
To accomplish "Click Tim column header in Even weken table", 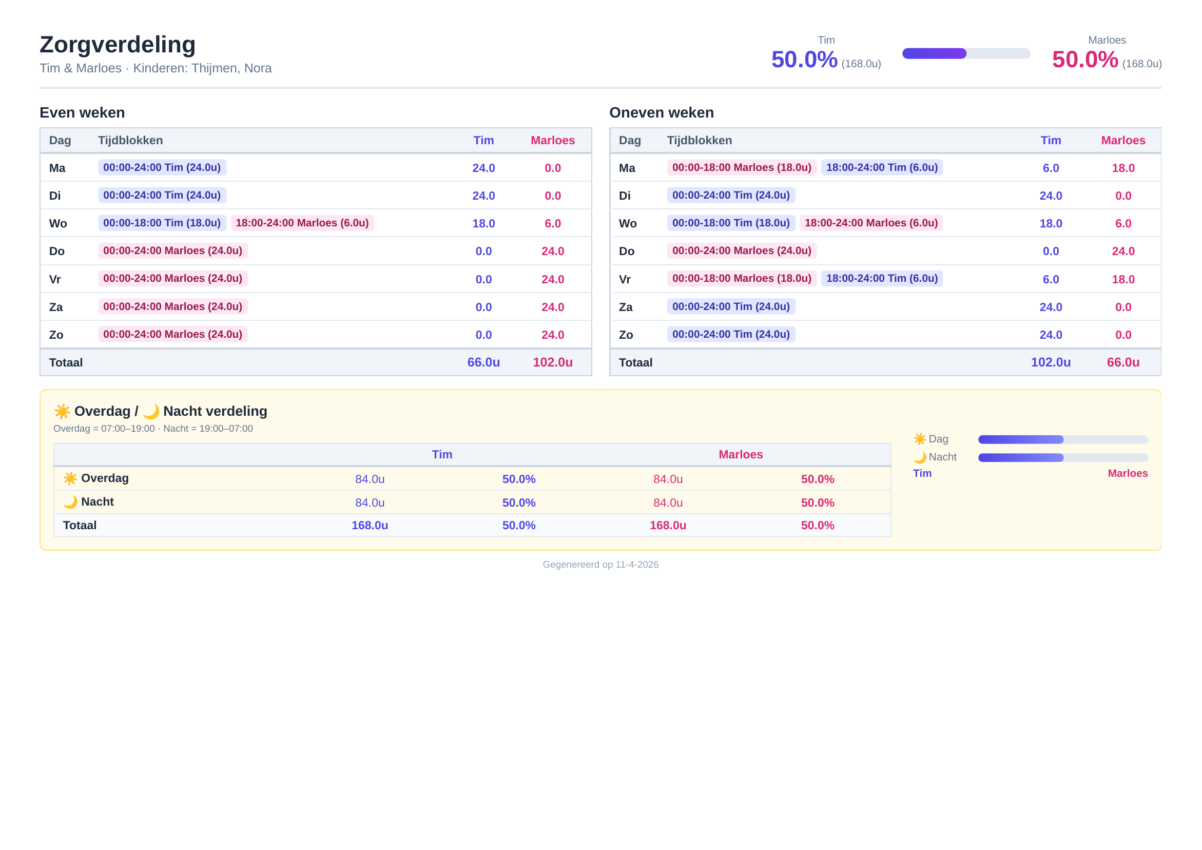I will (x=483, y=140).
